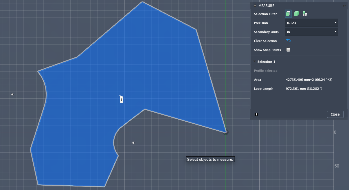This screenshot has width=349, height=190.
Task: Select the blue measured profile
Action: 101,72
